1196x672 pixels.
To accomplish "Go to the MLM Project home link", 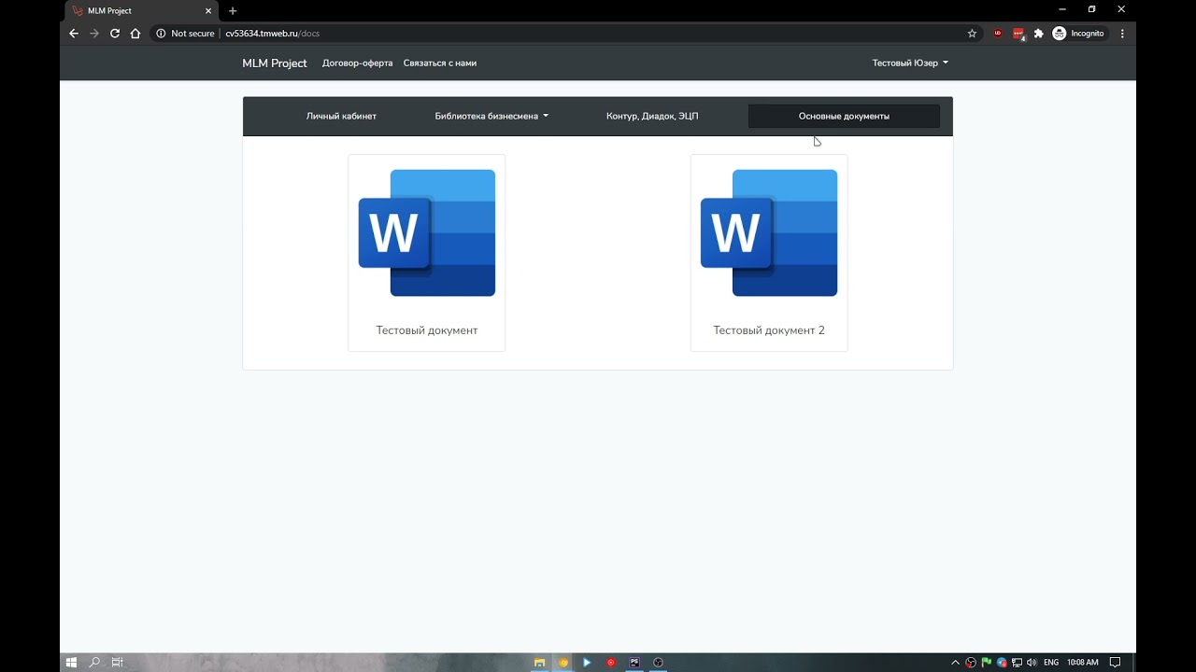I will [275, 63].
